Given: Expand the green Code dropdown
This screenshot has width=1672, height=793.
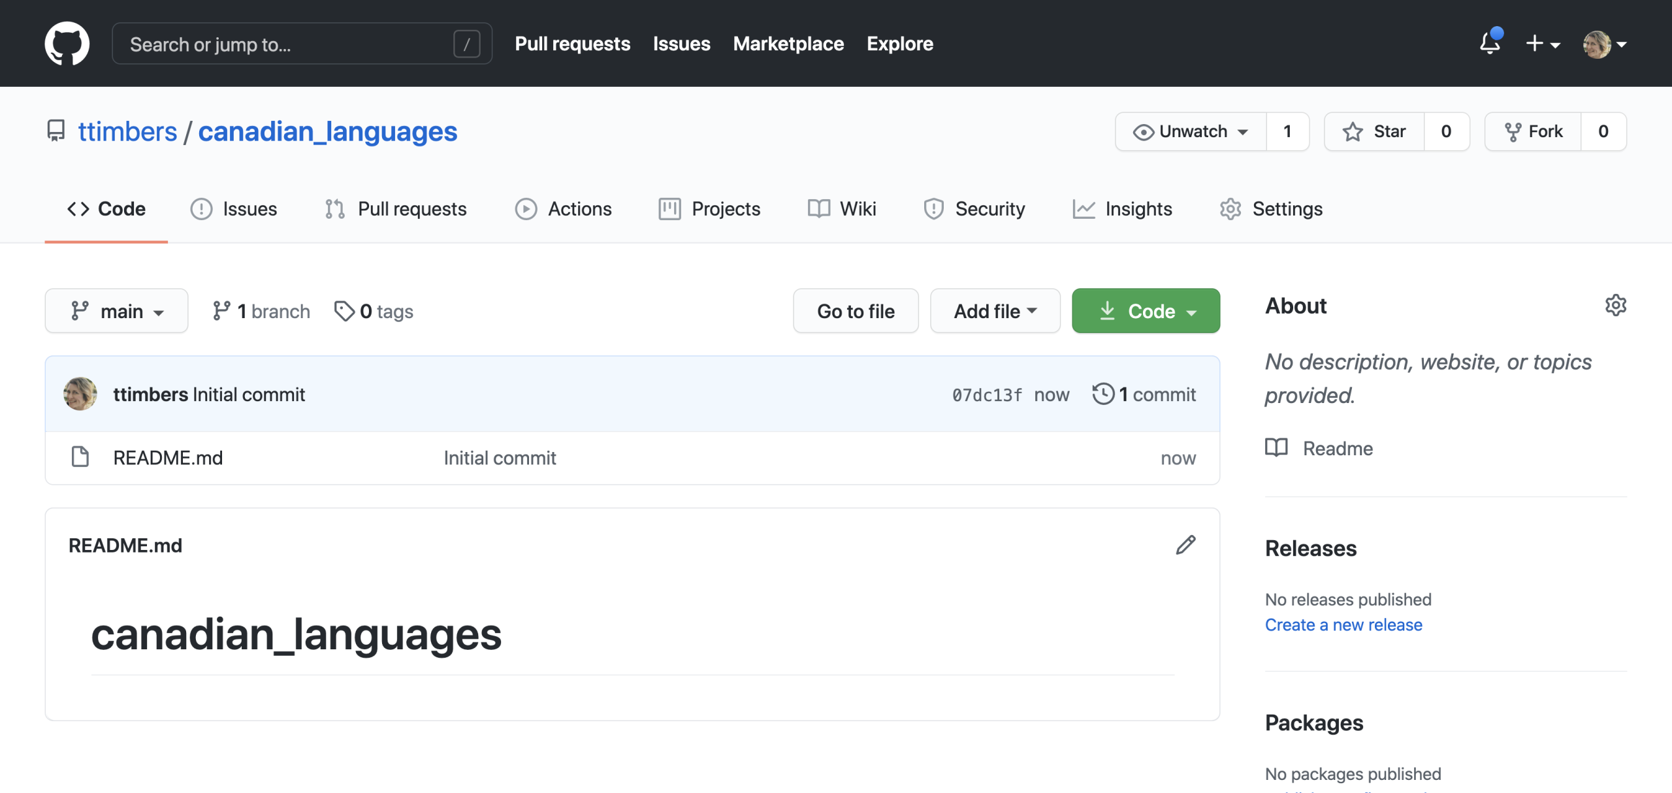Looking at the screenshot, I should (1146, 311).
